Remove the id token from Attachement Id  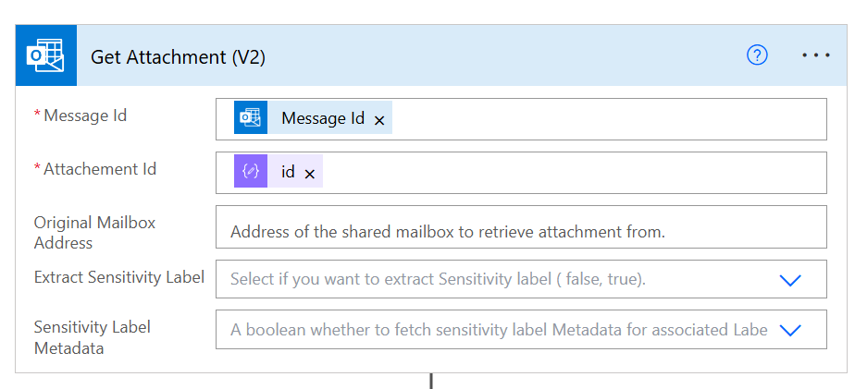coord(310,174)
